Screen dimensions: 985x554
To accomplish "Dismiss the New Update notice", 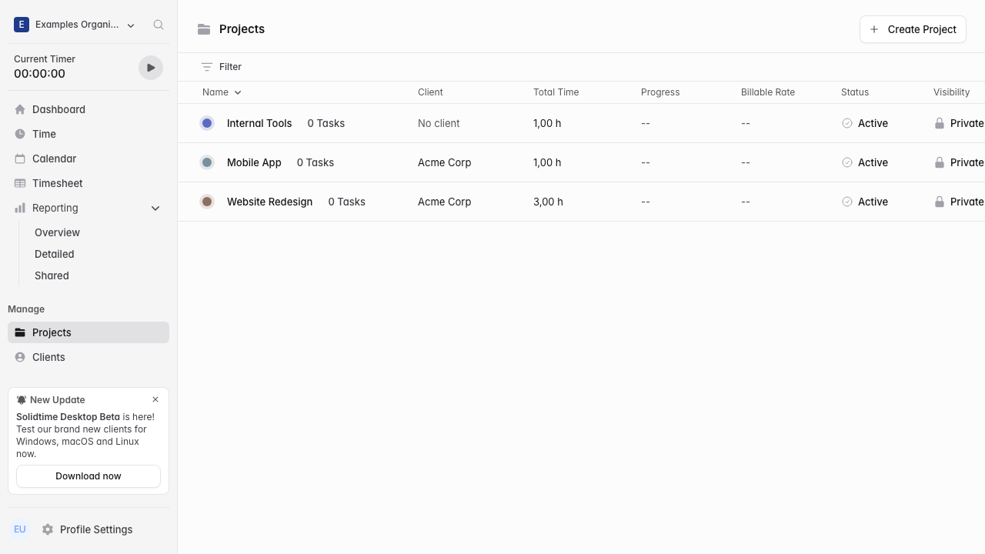I will click(x=155, y=399).
